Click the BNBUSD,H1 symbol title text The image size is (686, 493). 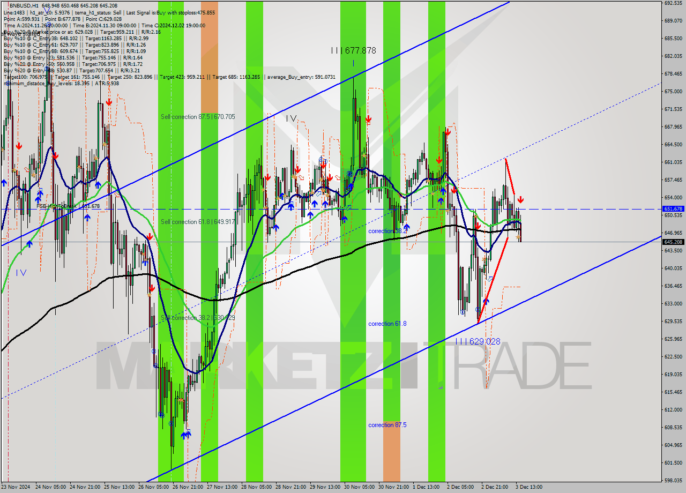click(x=24, y=5)
